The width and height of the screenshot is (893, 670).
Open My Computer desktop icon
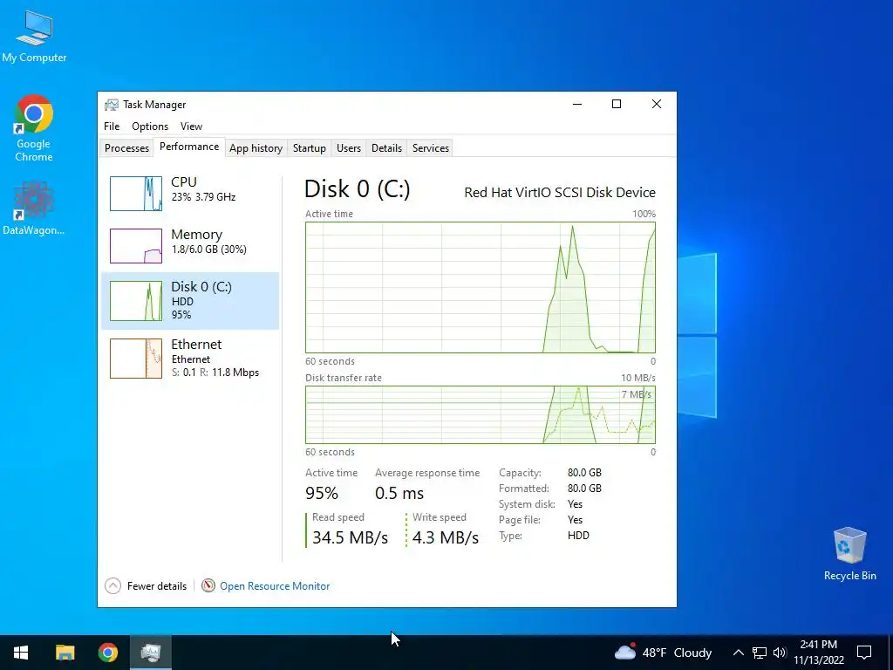[34, 37]
